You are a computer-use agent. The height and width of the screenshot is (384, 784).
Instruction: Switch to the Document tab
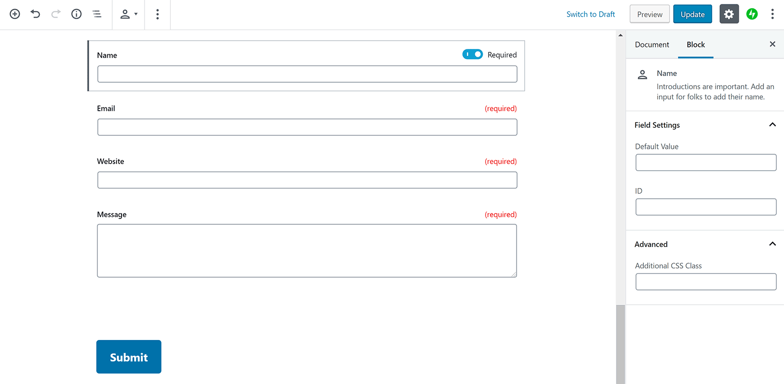(652, 45)
